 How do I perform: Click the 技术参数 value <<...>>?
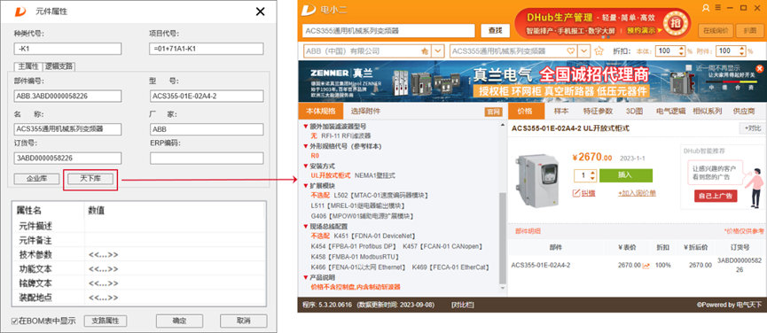point(103,255)
